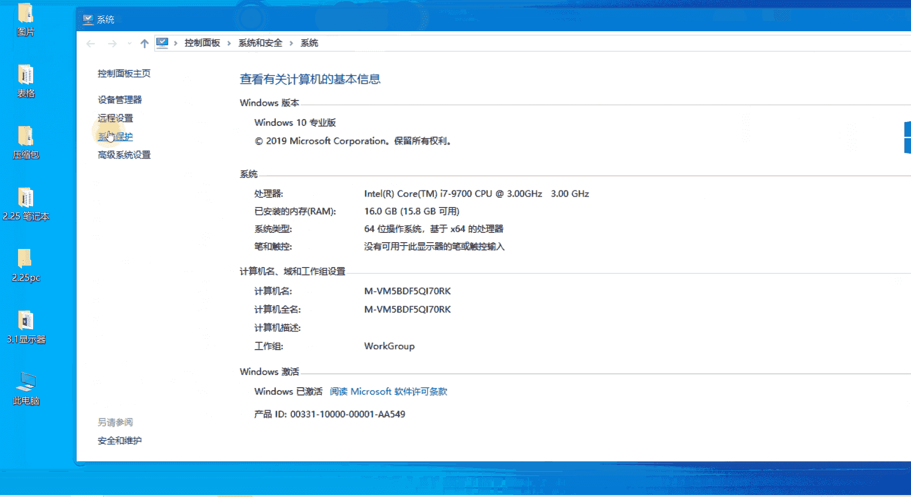Image resolution: width=911 pixels, height=497 pixels.
Task: Click WorkGroup value text
Action: tap(389, 346)
